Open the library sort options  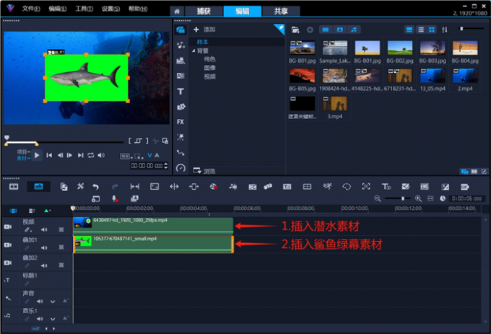pos(445,30)
